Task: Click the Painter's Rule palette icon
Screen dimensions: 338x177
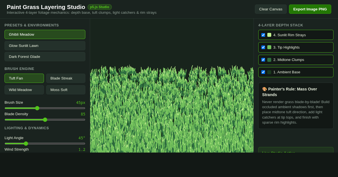Action: point(264,89)
